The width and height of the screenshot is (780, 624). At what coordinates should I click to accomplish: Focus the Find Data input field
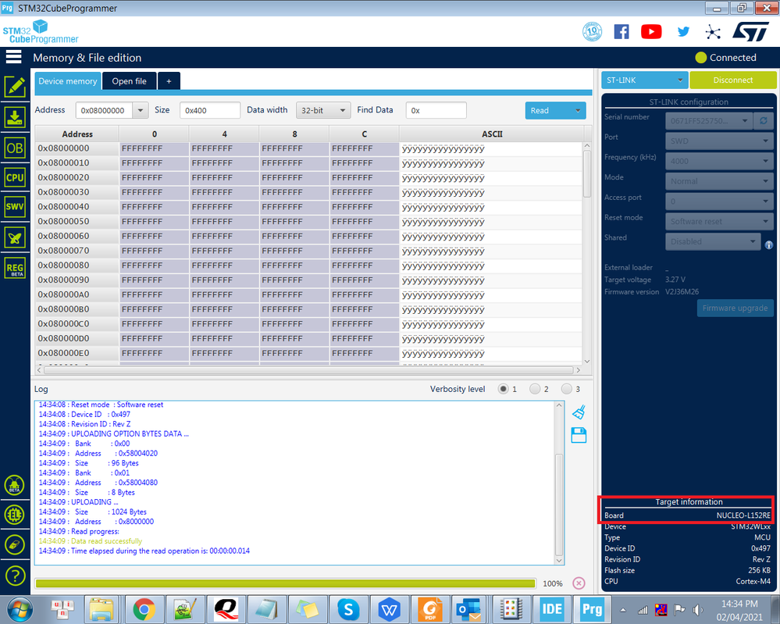point(436,110)
